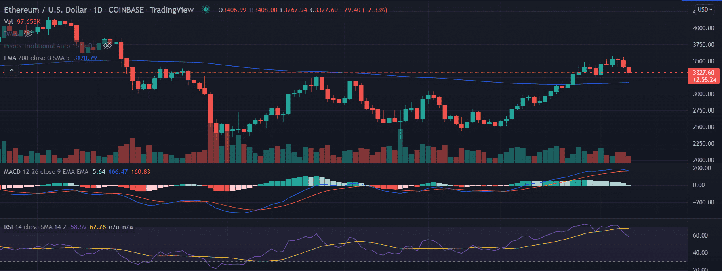Click the green market status indicator dot

coord(206,10)
